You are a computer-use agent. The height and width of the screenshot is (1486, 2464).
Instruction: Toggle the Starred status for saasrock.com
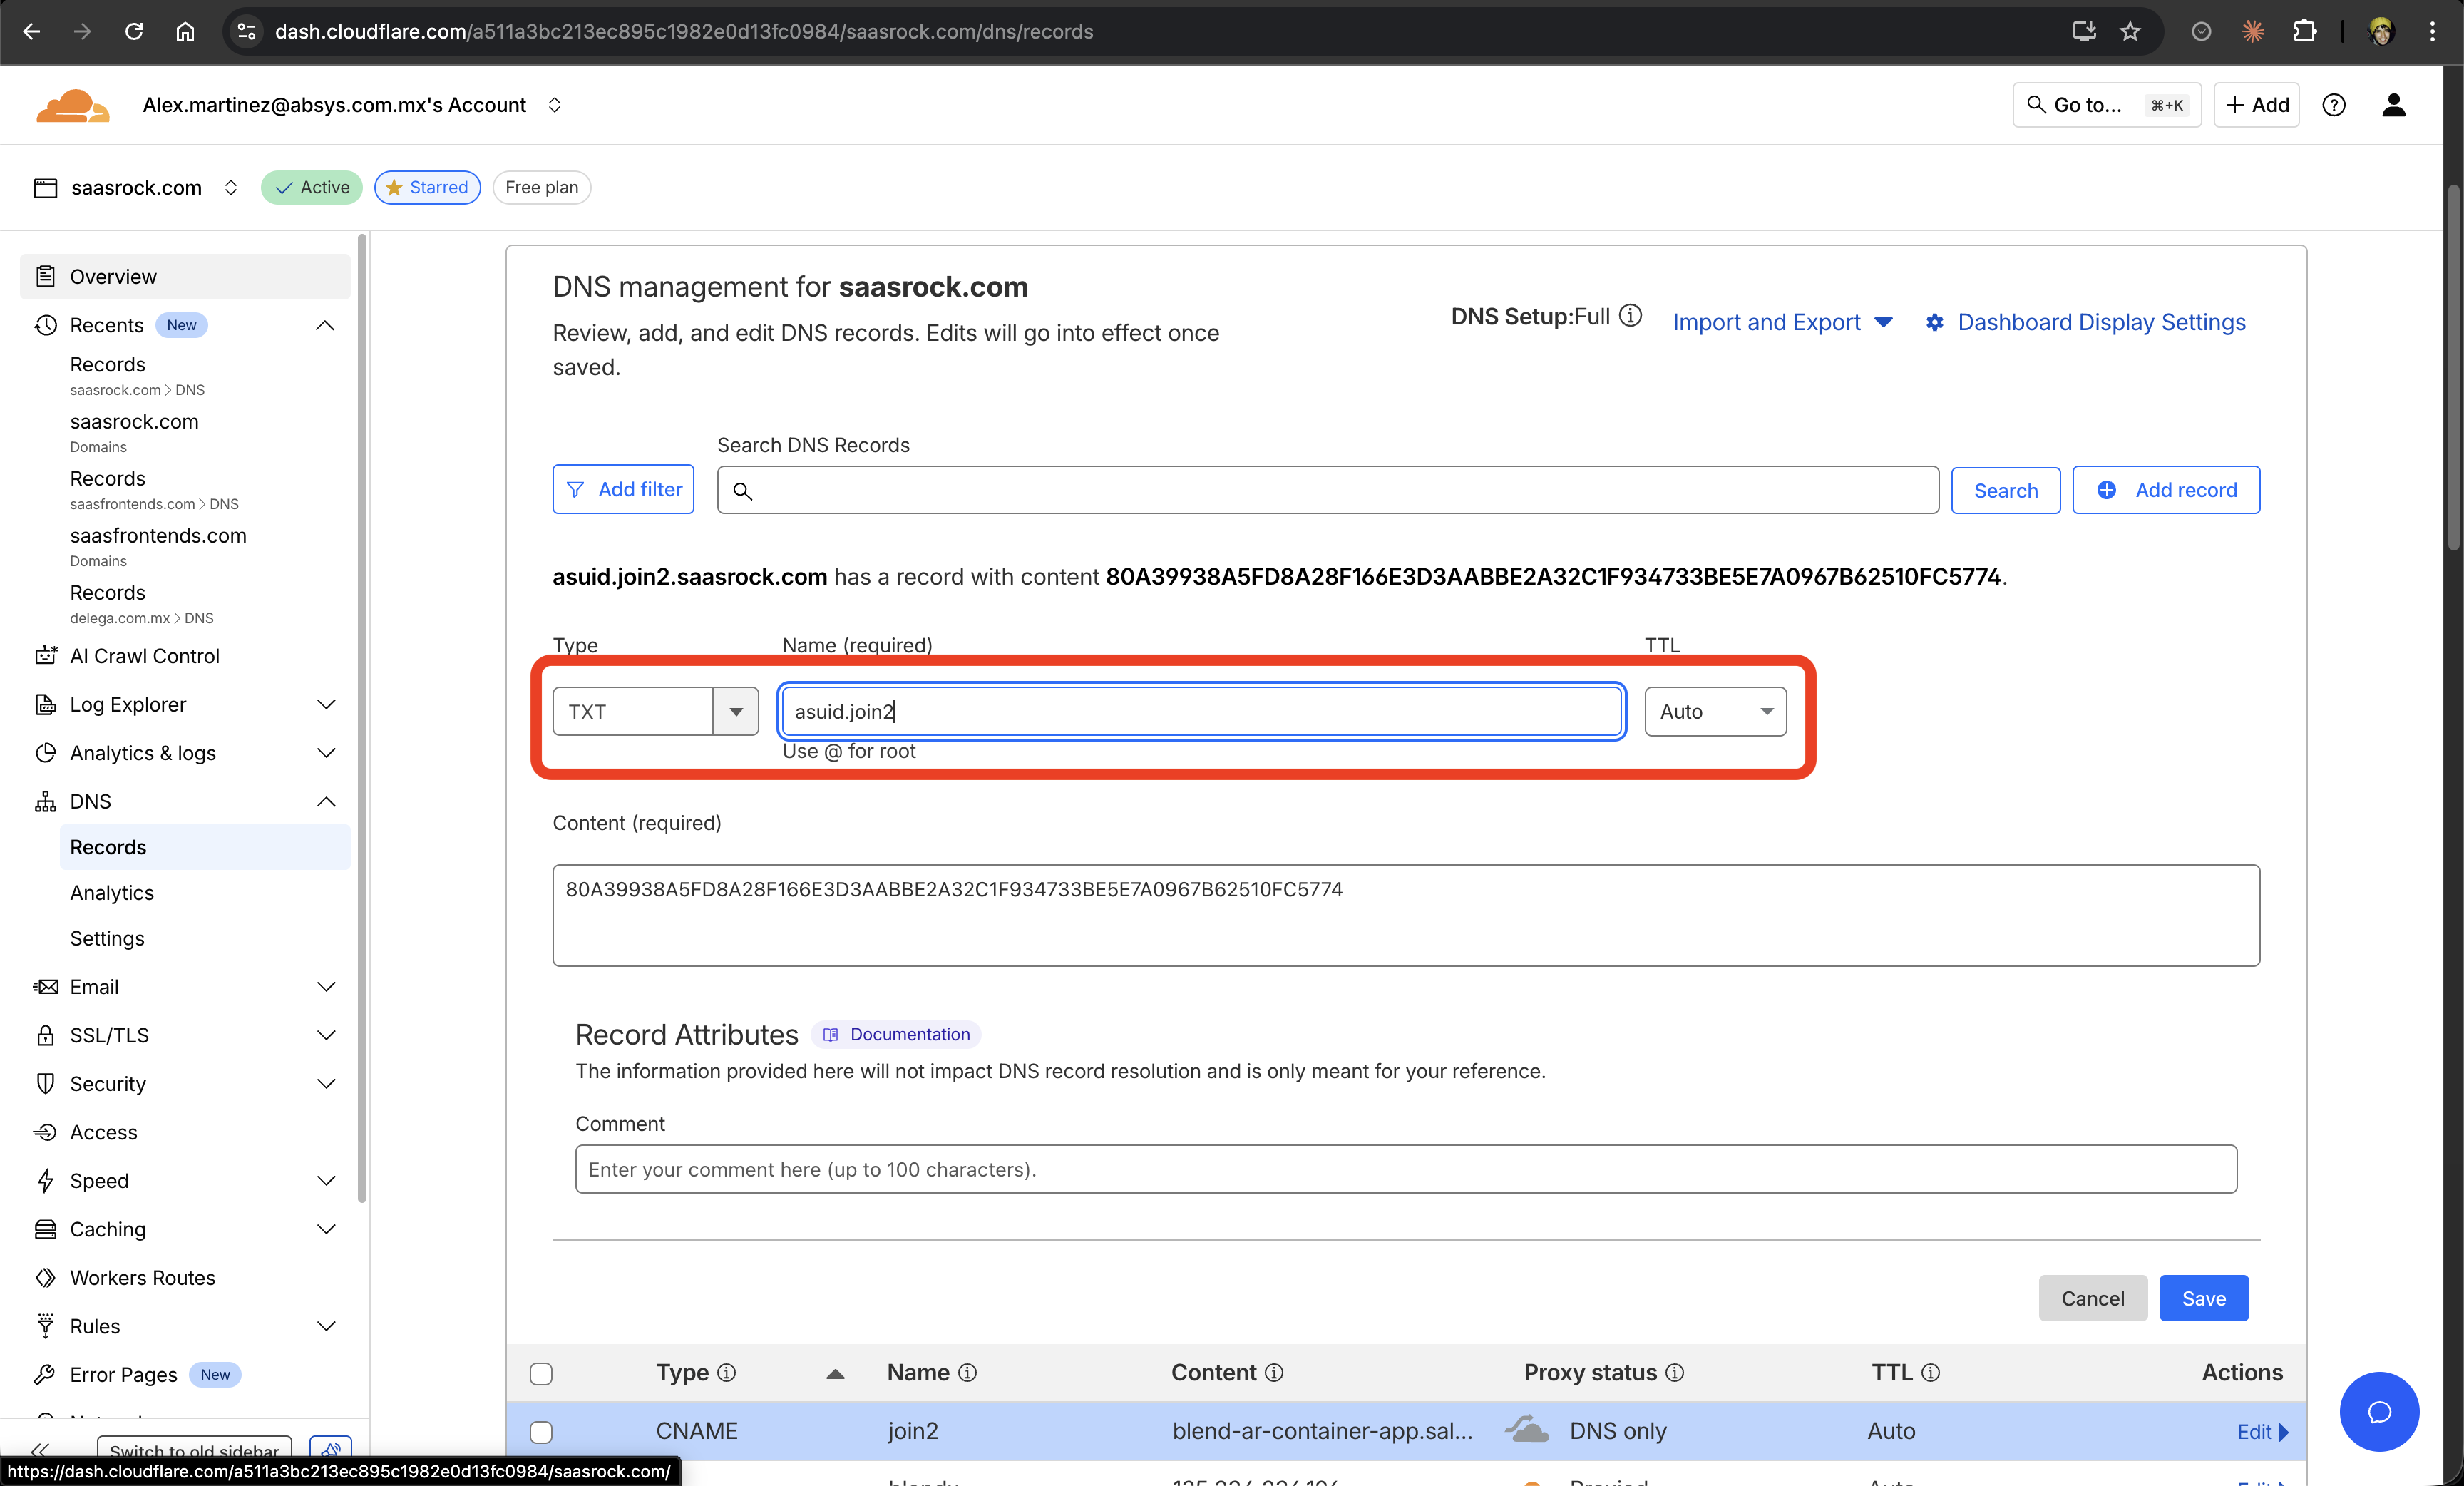(x=427, y=187)
